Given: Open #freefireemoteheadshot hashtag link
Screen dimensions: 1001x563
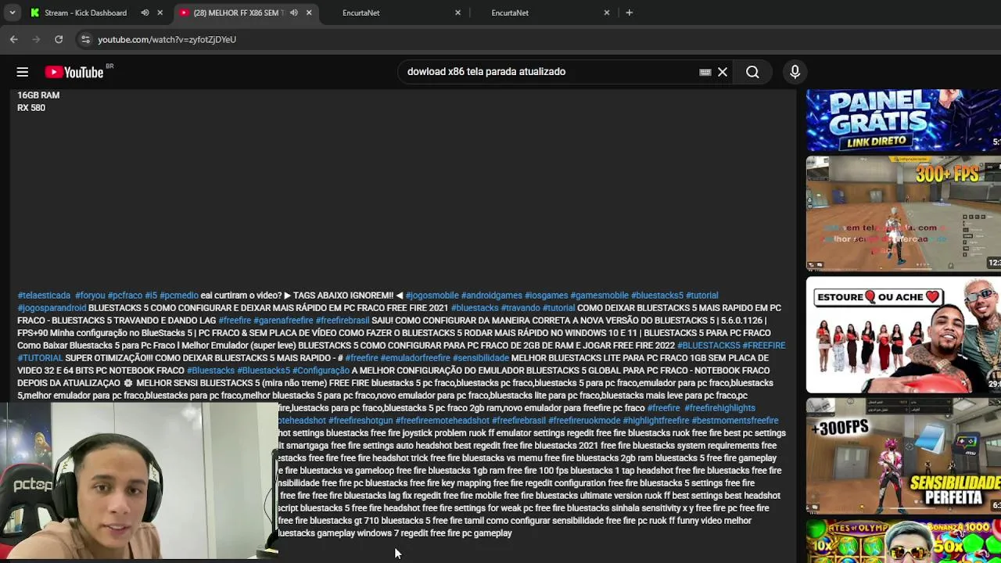Looking at the screenshot, I should click(443, 421).
